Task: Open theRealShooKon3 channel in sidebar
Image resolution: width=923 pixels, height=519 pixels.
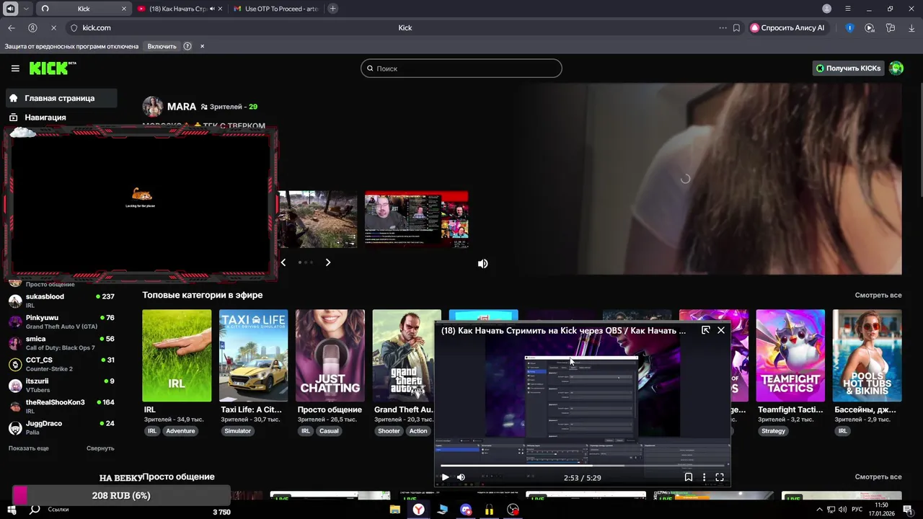Action: (x=61, y=407)
